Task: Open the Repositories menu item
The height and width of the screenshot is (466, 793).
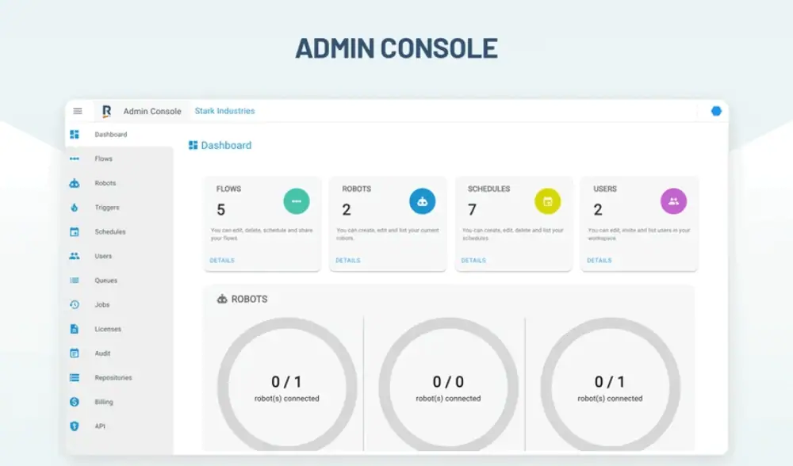Action: 113,378
